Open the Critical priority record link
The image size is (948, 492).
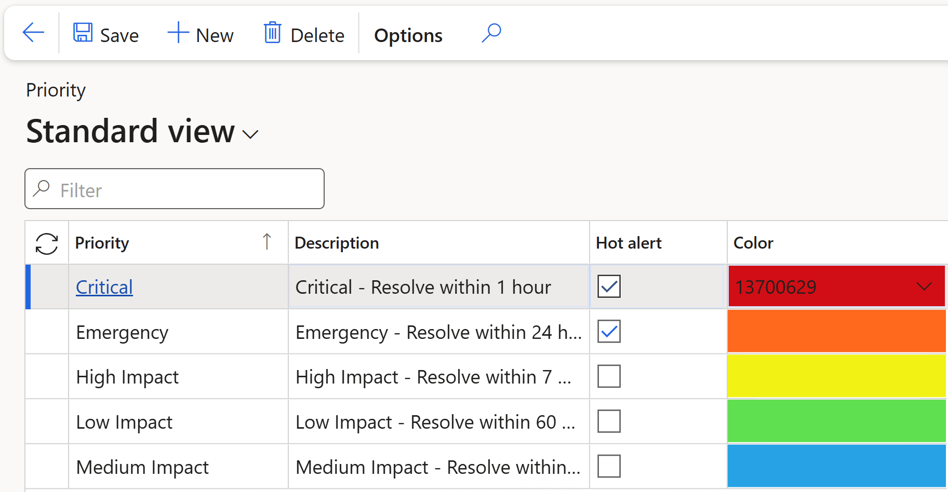[x=104, y=286]
